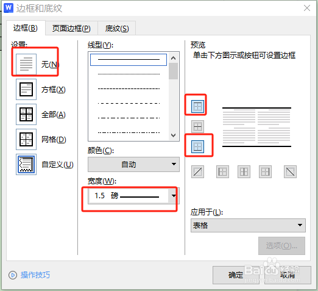Click the line style scrollbar thumb
This screenshot has height=291, width=318.
[x=174, y=71]
